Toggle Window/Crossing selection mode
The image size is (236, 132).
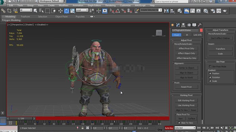coord(53,11)
